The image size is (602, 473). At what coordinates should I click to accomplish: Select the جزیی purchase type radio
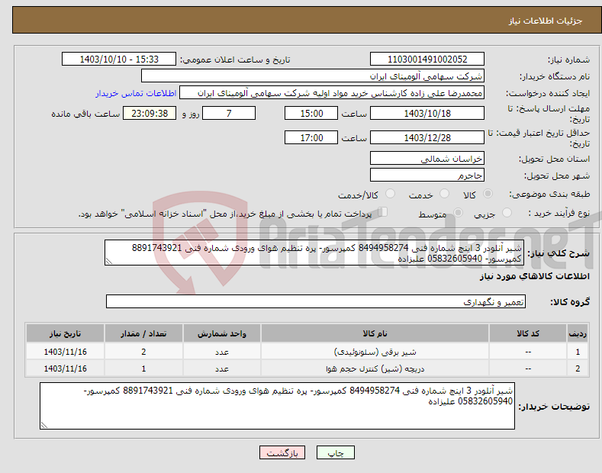pyautogui.click(x=507, y=213)
